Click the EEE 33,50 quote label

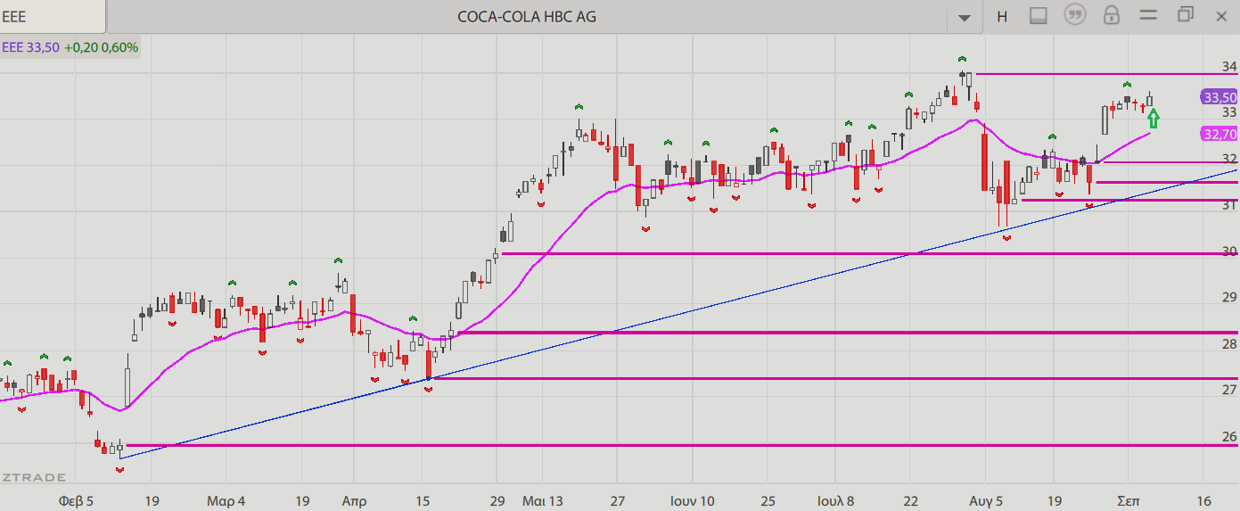(31, 47)
